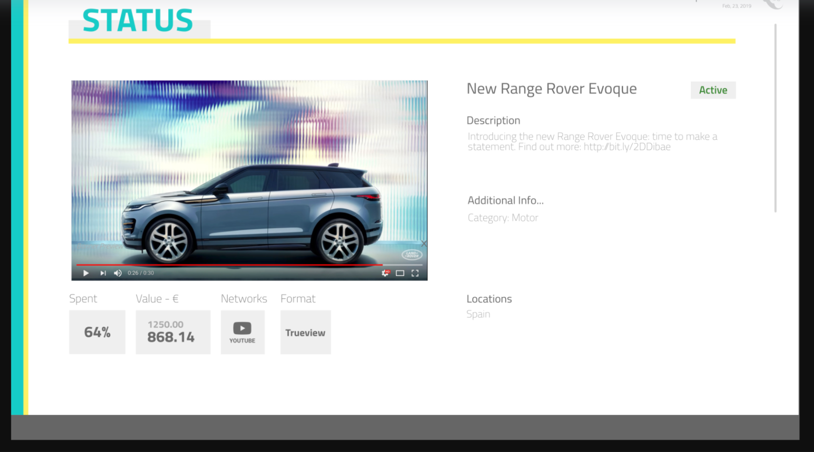Skip to the next video
814x452 pixels.
click(x=102, y=273)
